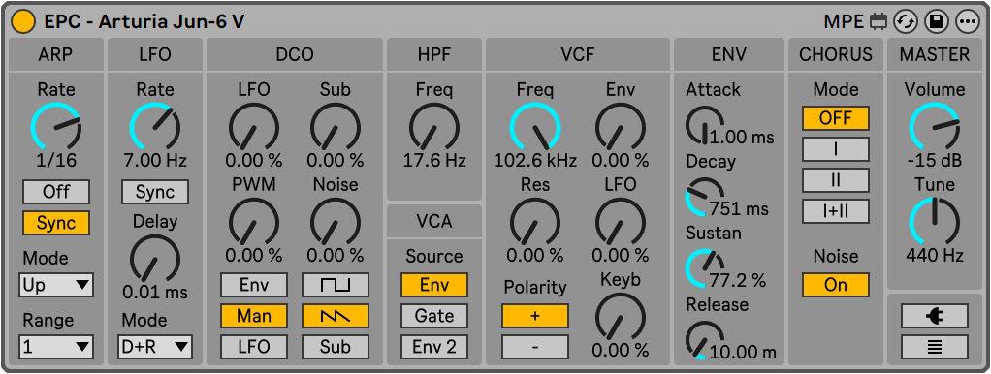The height and width of the screenshot is (374, 991).
Task: Click the -15 dB volume value
Action: (x=934, y=161)
